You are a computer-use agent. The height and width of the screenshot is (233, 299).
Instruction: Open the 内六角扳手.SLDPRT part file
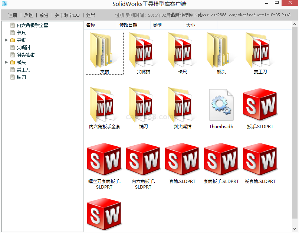[x=143, y=160]
